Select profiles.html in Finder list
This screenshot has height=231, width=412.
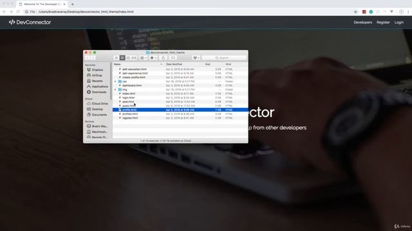click(180, 114)
